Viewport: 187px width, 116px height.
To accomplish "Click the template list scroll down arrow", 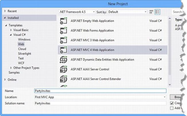I will coord(170,85).
